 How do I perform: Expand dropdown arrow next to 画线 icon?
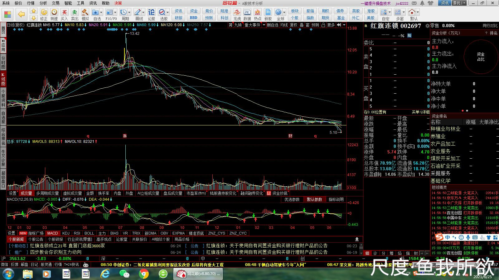(143, 13)
